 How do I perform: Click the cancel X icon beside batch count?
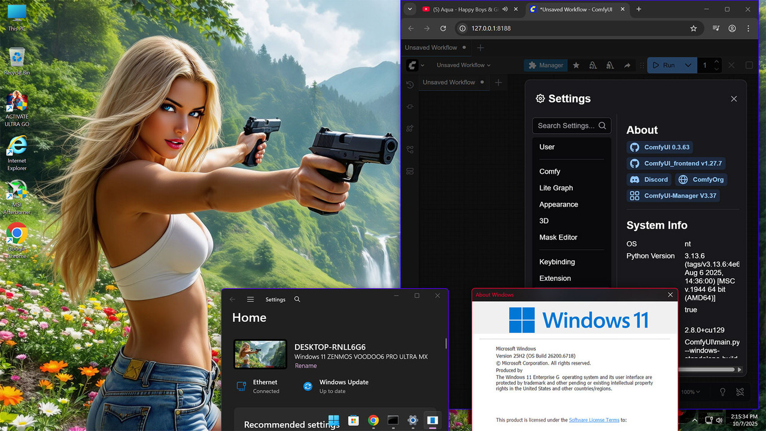click(731, 65)
